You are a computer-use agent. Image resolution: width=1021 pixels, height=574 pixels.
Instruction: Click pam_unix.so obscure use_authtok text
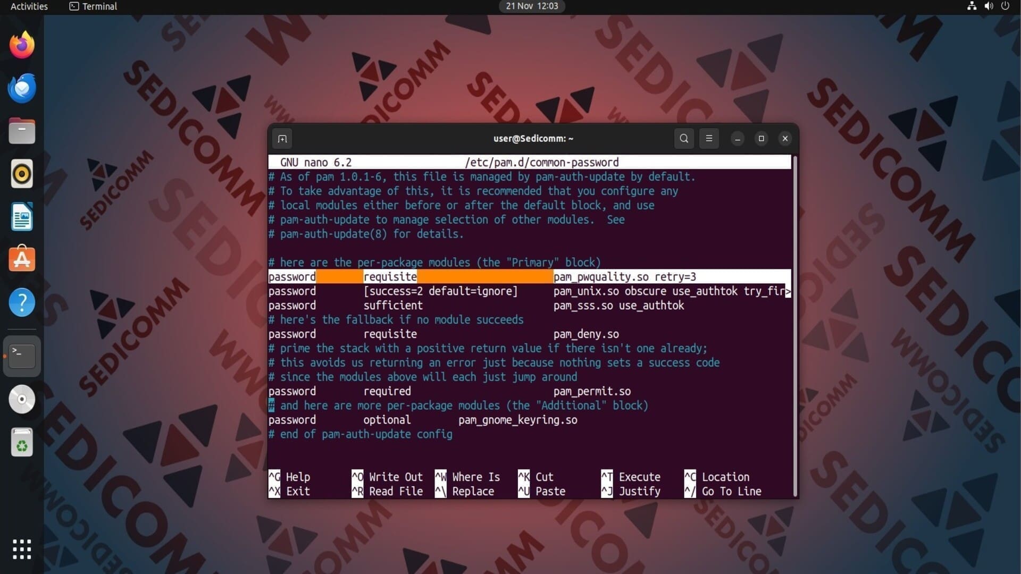[x=646, y=291]
